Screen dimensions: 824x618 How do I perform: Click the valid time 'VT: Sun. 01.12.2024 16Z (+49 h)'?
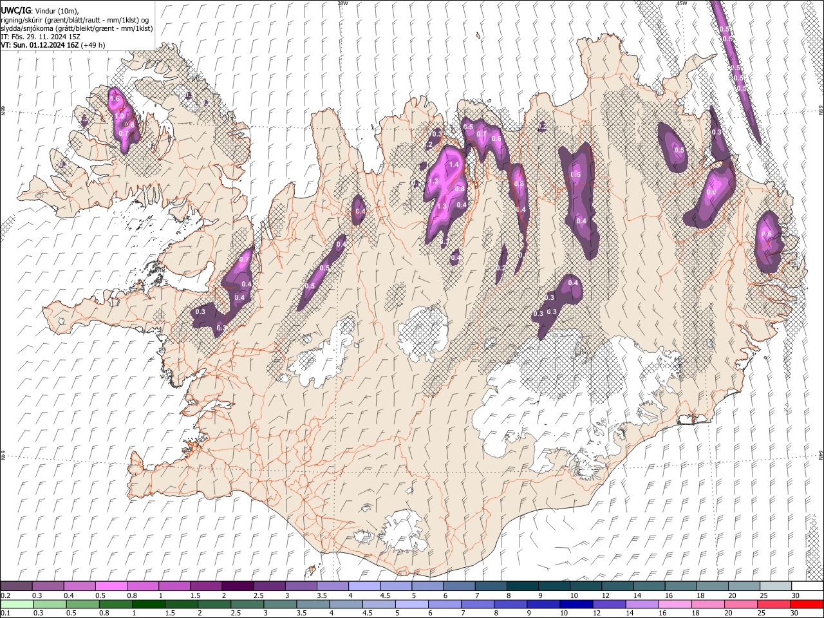(53, 45)
